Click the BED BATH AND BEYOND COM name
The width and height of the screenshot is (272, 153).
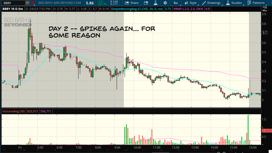60,3
